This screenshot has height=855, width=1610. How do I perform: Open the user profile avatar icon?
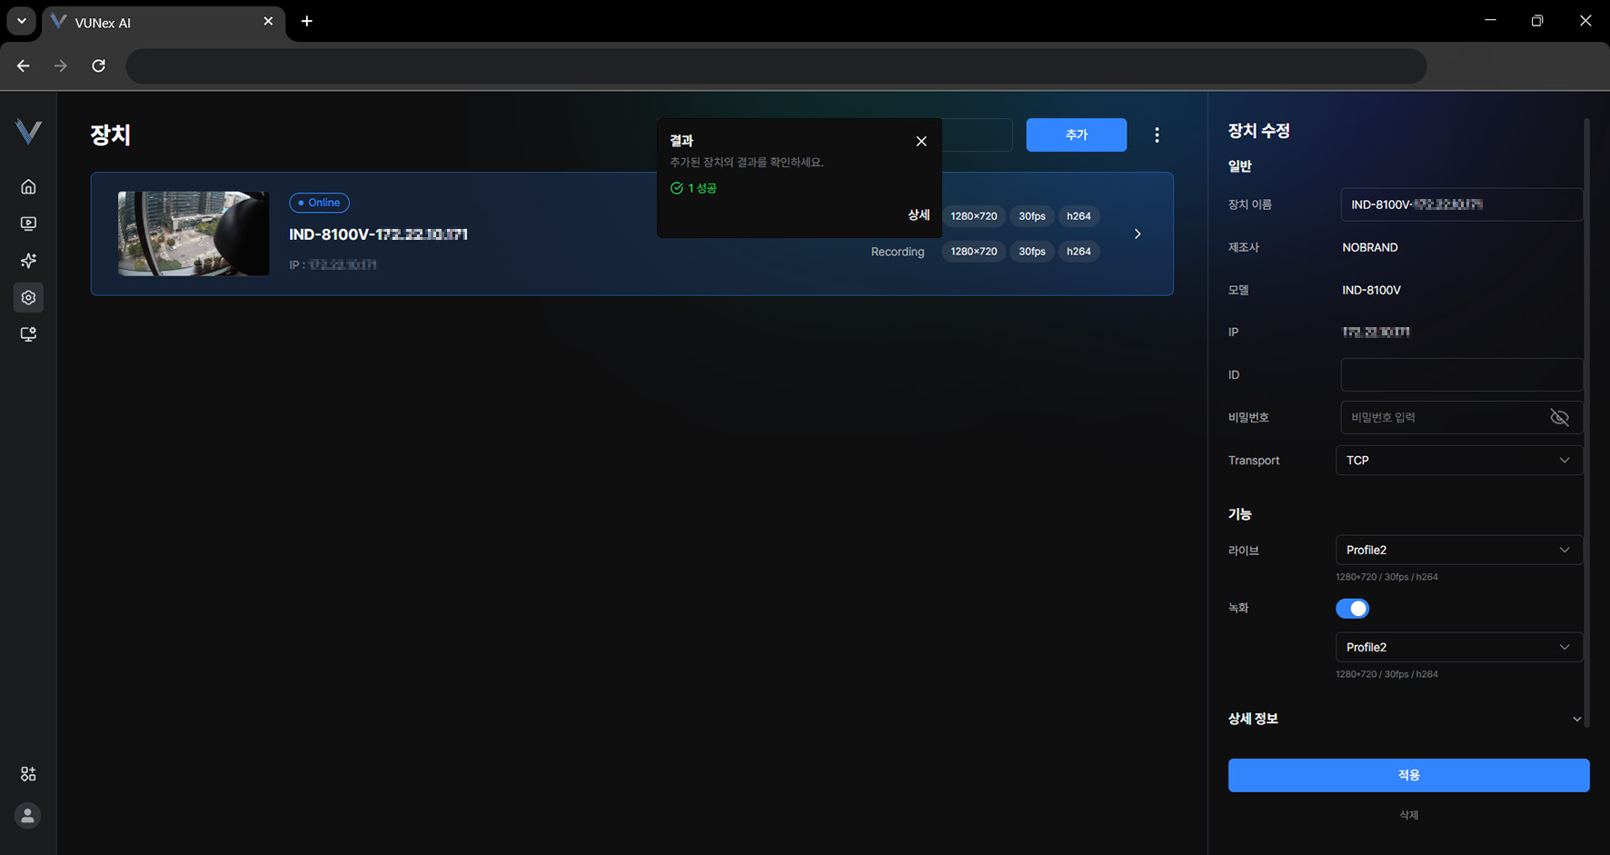tap(28, 816)
